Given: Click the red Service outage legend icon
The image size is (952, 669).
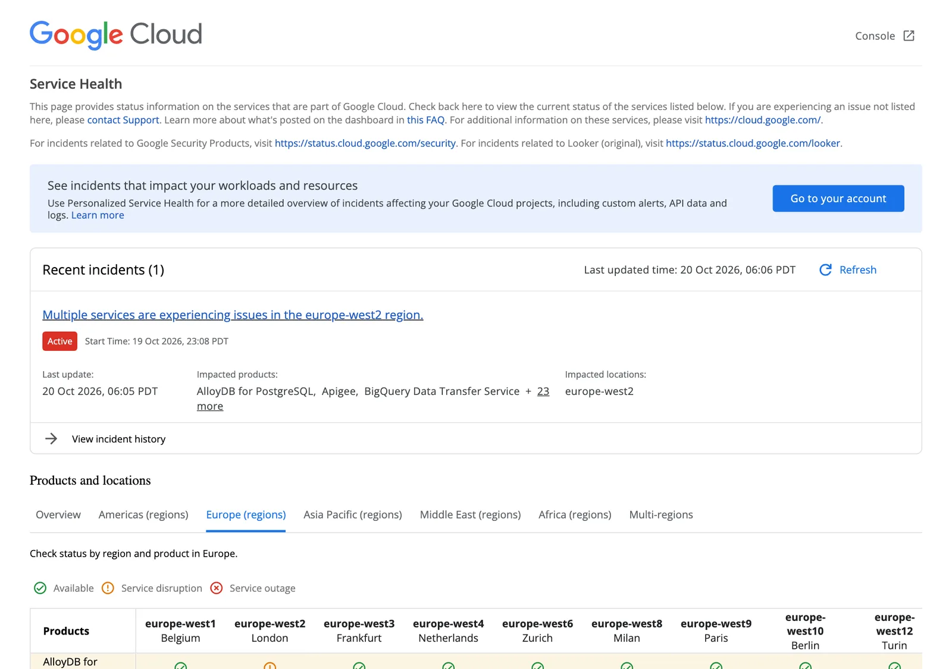Looking at the screenshot, I should (x=217, y=588).
